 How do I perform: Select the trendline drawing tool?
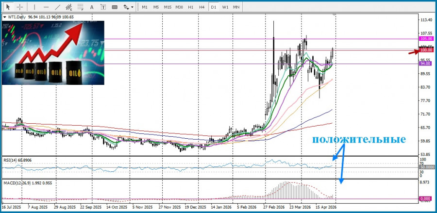[x=58, y=7]
